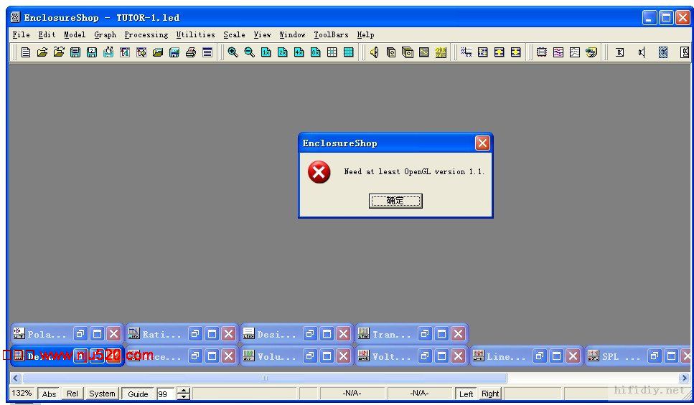Click the 3D enclosure box icon
This screenshot has width=694, height=405.
coord(407,52)
